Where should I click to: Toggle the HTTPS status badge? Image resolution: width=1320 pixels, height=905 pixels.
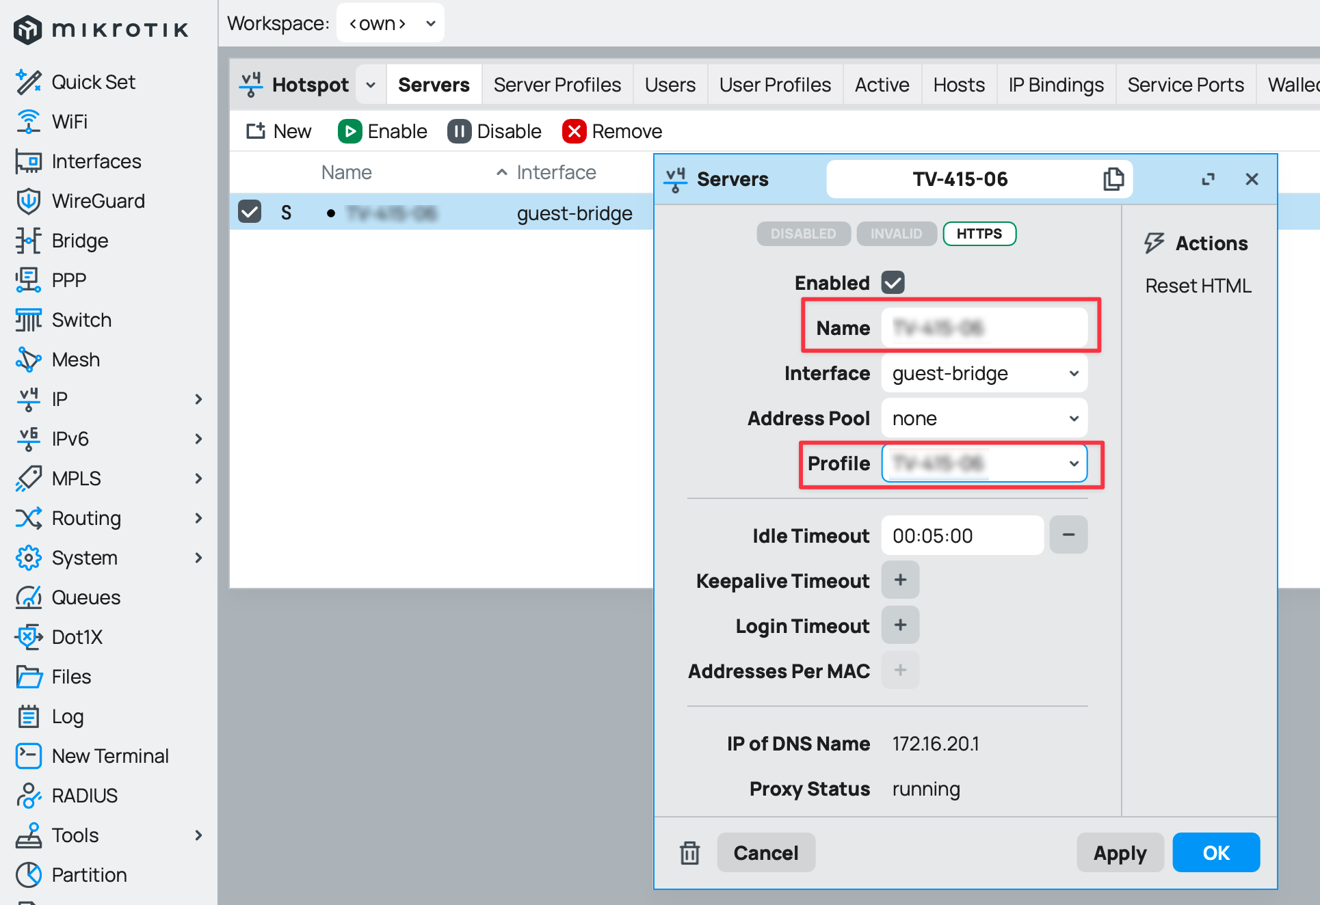979,234
